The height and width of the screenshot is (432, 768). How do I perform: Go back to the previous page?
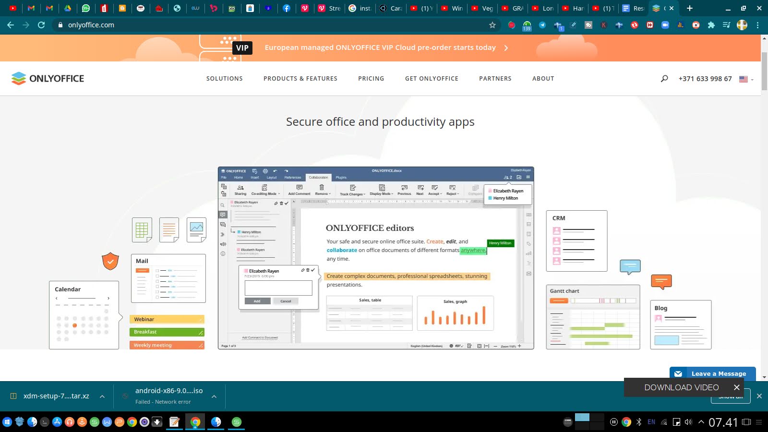click(x=11, y=25)
